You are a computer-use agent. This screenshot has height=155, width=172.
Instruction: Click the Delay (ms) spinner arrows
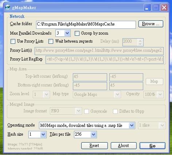(140, 42)
